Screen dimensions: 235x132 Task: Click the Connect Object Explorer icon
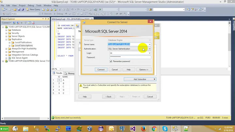tap(14, 23)
